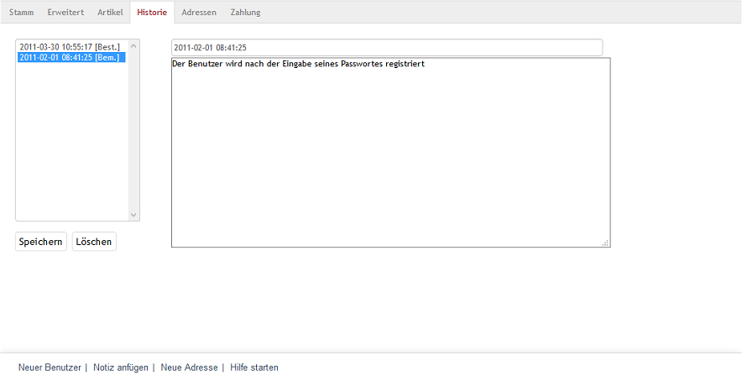Open the Zahlung tab
This screenshot has width=742, height=381.
pyautogui.click(x=246, y=13)
